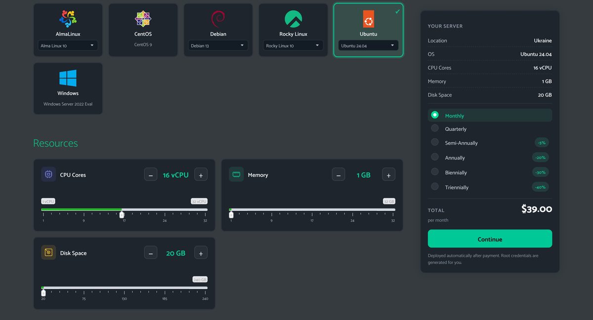Click the Memory slider handle
Screen dimensions: 593x320
231,214
